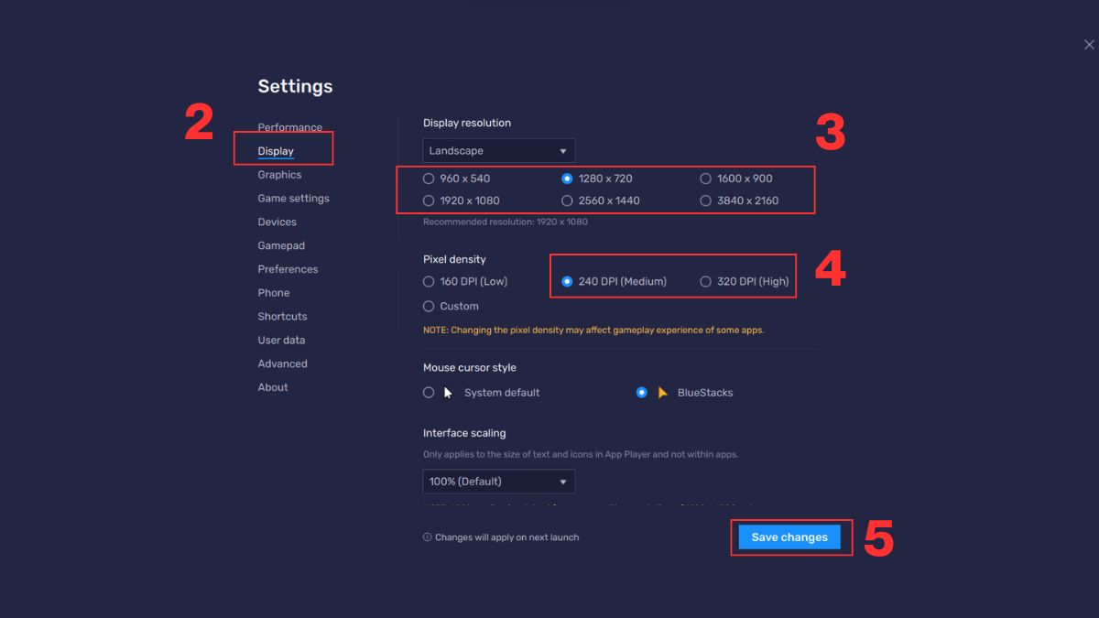The width and height of the screenshot is (1099, 618).
Task: Click the Interface scaling heading
Action: (x=464, y=433)
